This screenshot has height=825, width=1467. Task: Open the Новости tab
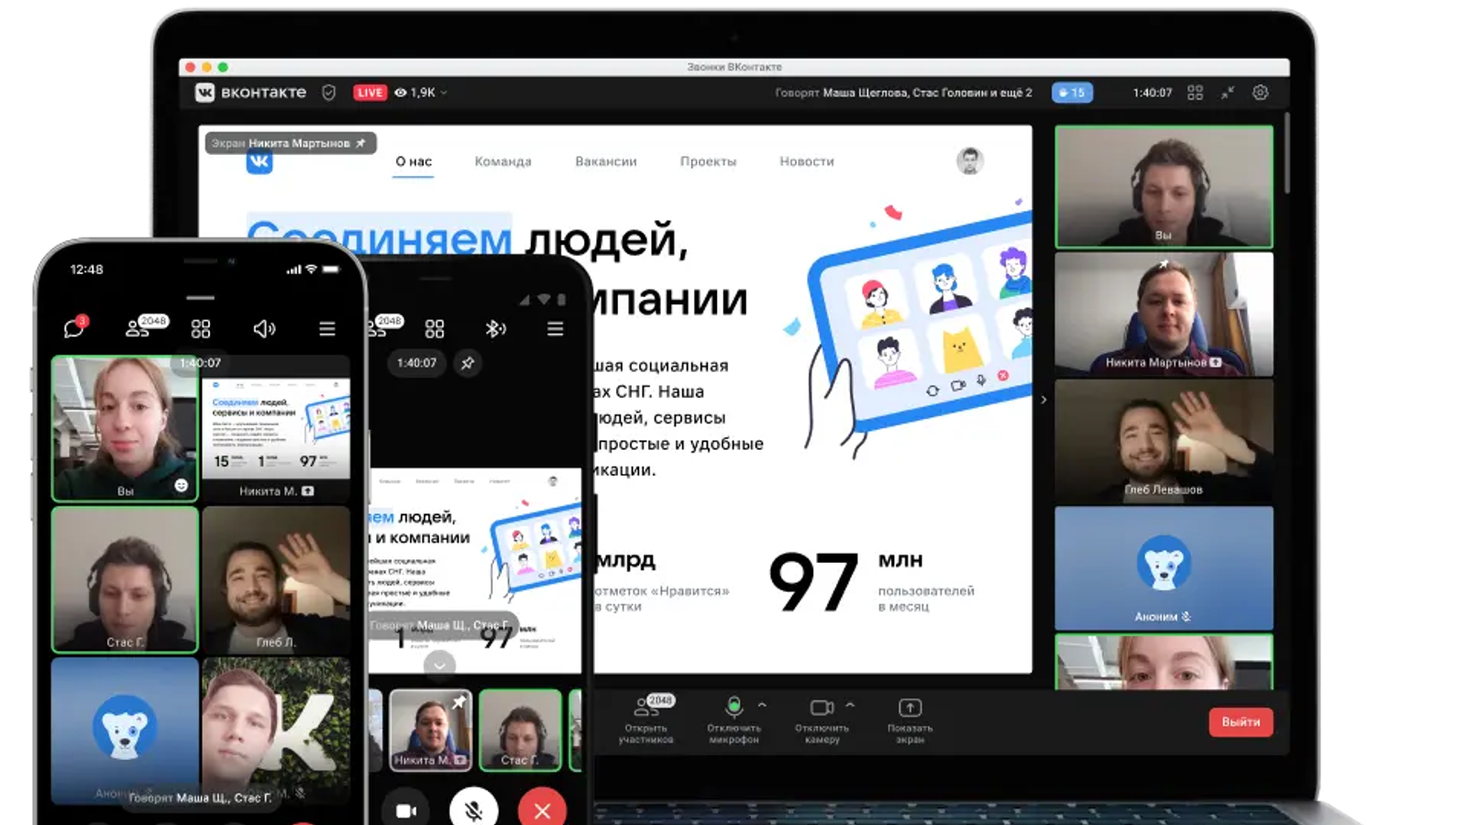807,161
